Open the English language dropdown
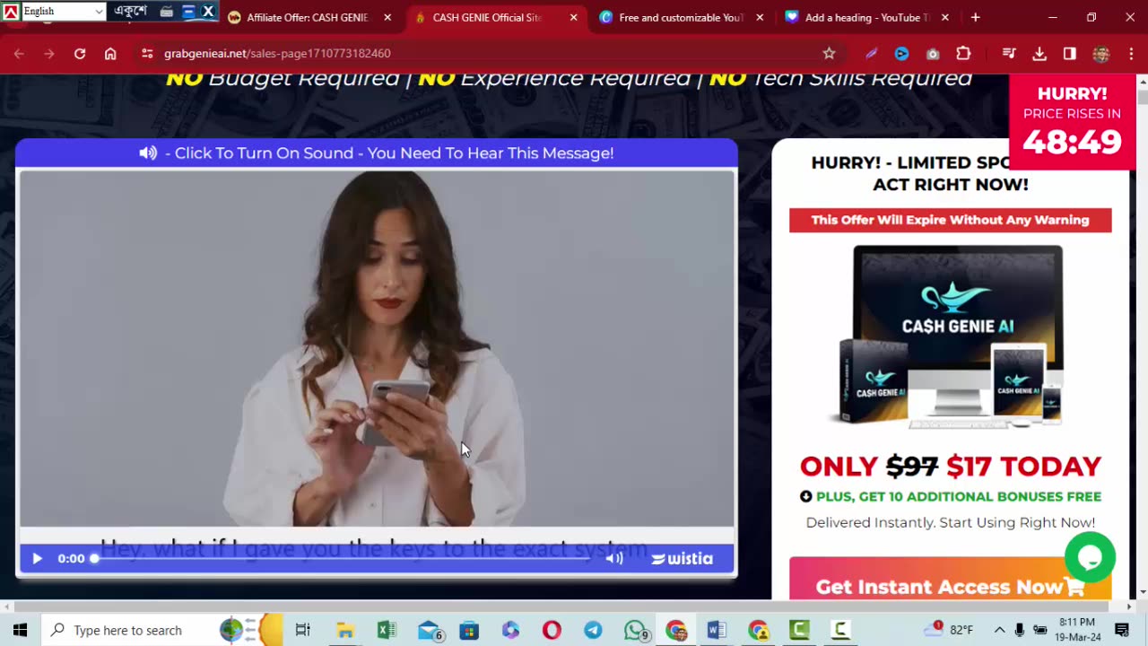The height and width of the screenshot is (646, 1148). pyautogui.click(x=63, y=11)
